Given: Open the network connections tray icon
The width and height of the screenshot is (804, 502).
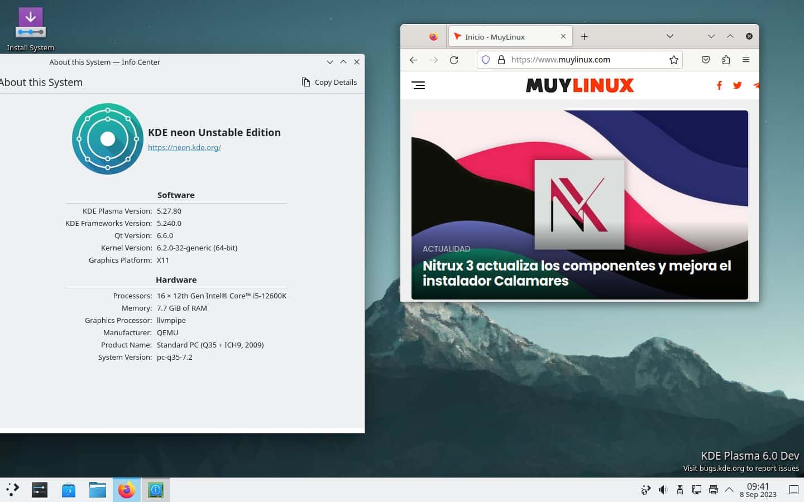Looking at the screenshot, I should 697,490.
